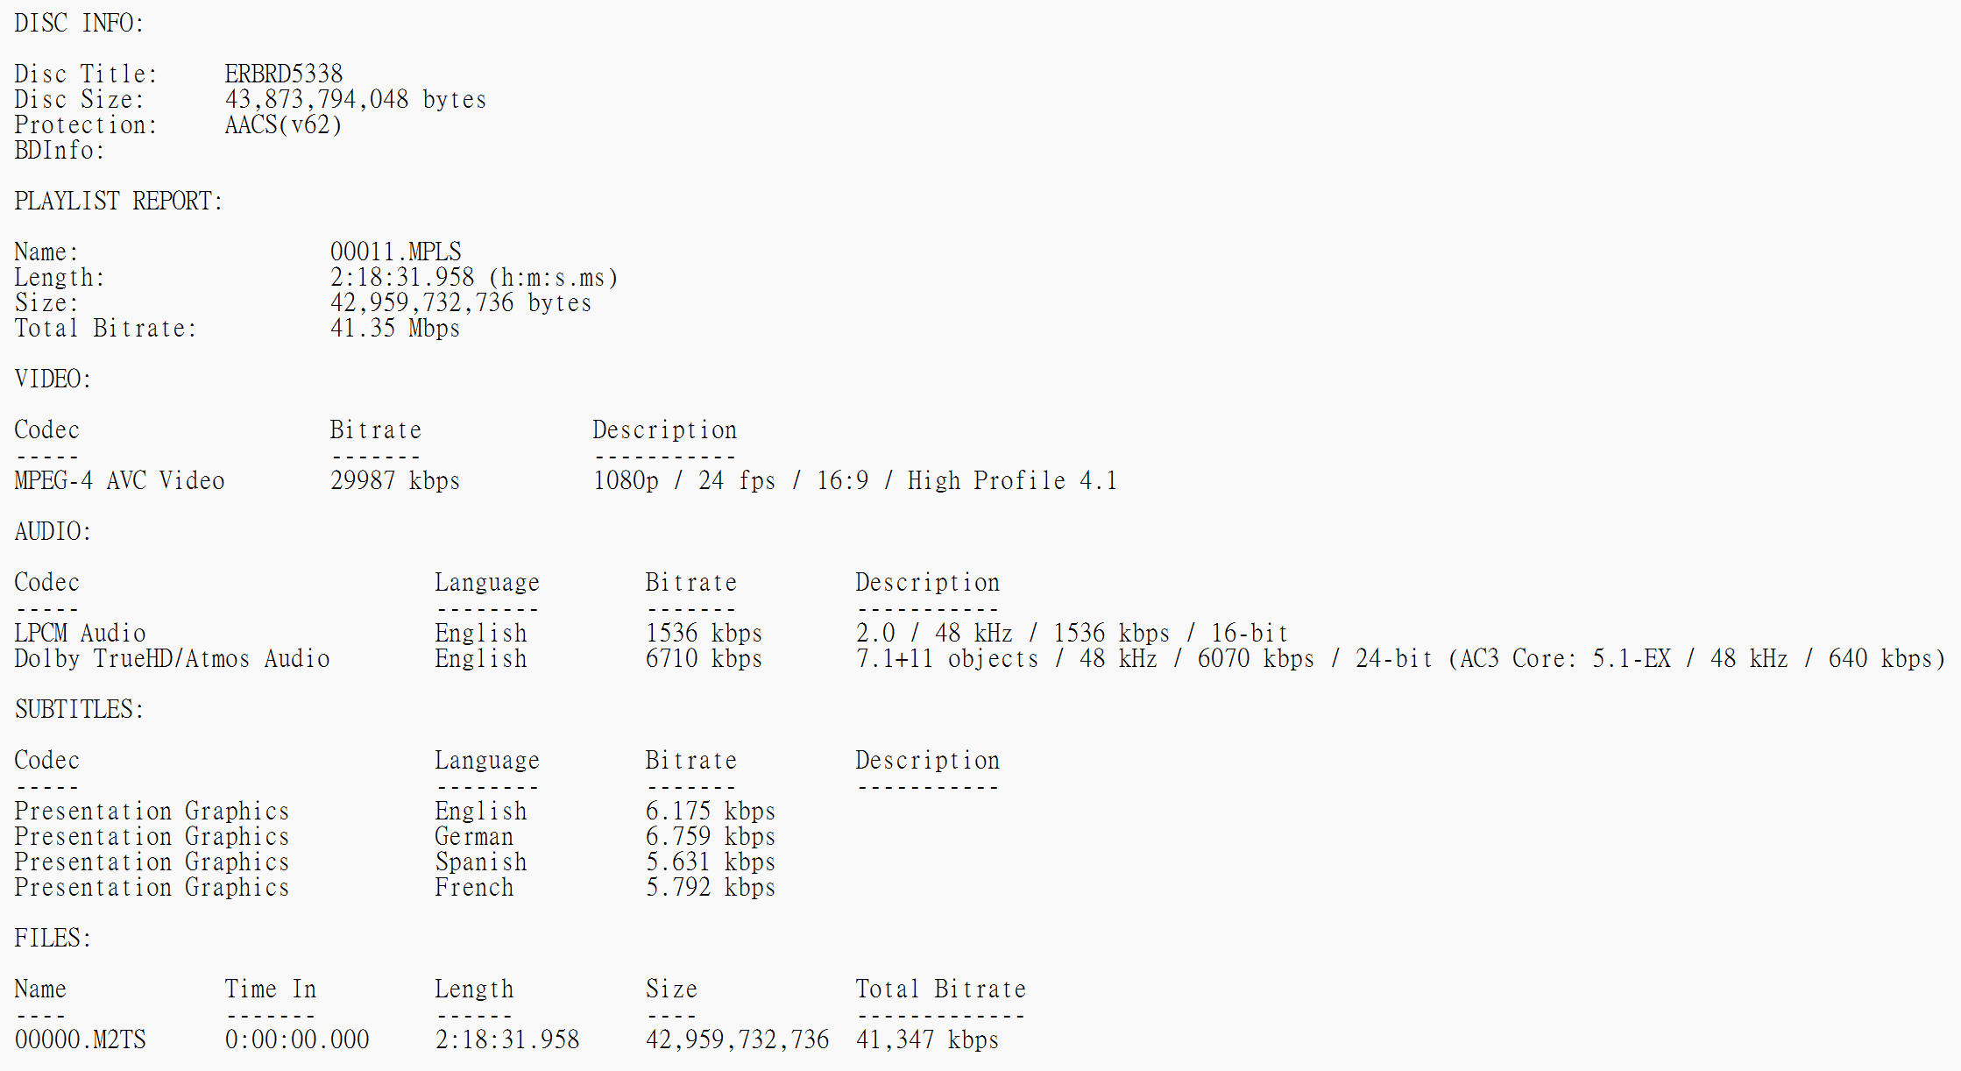
Task: Click the 6710 kbps audio bitrate
Action: 704,658
